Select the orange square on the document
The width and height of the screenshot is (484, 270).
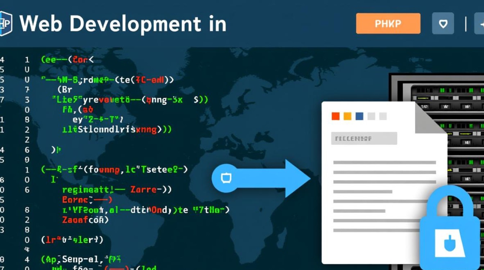[347, 116]
